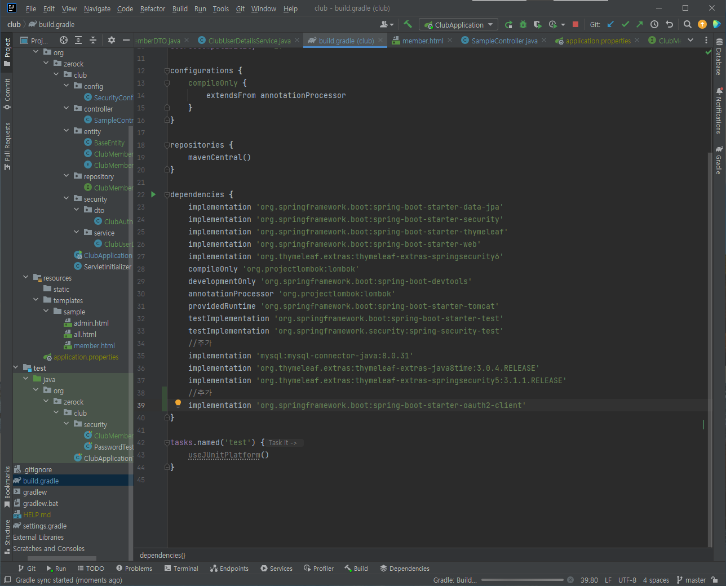Click the UTF-8 encoding indicator
The height and width of the screenshot is (586, 726).
pyautogui.click(x=627, y=580)
